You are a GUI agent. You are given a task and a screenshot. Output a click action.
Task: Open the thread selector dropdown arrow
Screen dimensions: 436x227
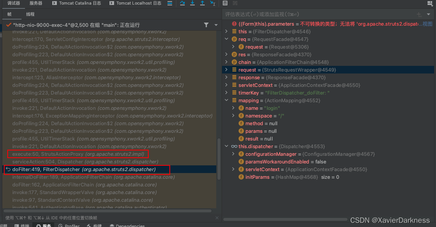pyautogui.click(x=216, y=25)
